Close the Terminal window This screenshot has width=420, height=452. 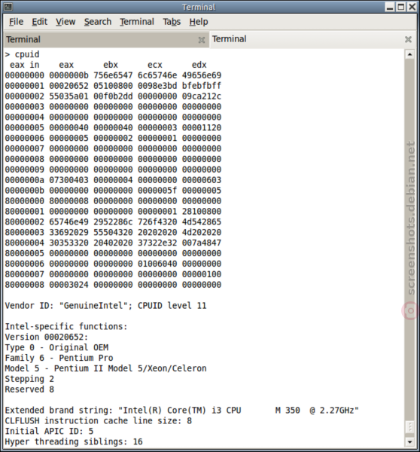pyautogui.click(x=412, y=7)
